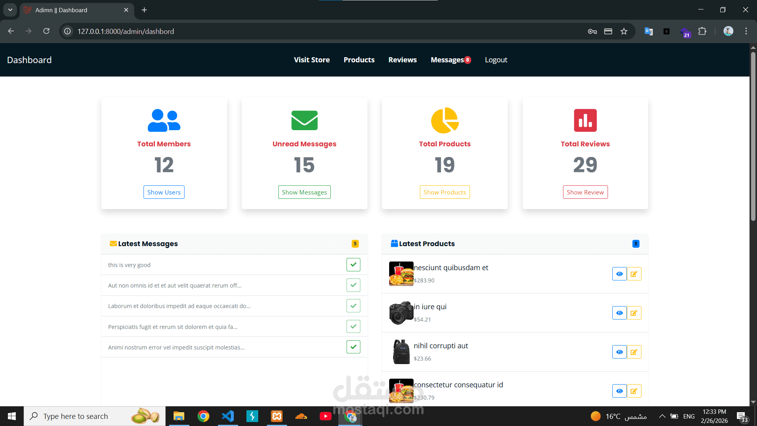Open the ENG language selector in taskbar
Screen dimensions: 757x426
point(688,416)
